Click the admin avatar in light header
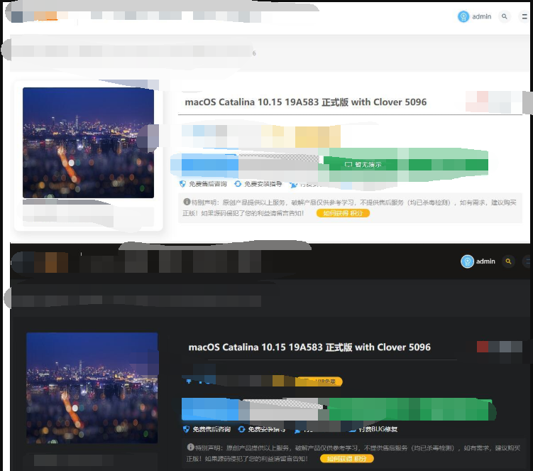 point(463,16)
